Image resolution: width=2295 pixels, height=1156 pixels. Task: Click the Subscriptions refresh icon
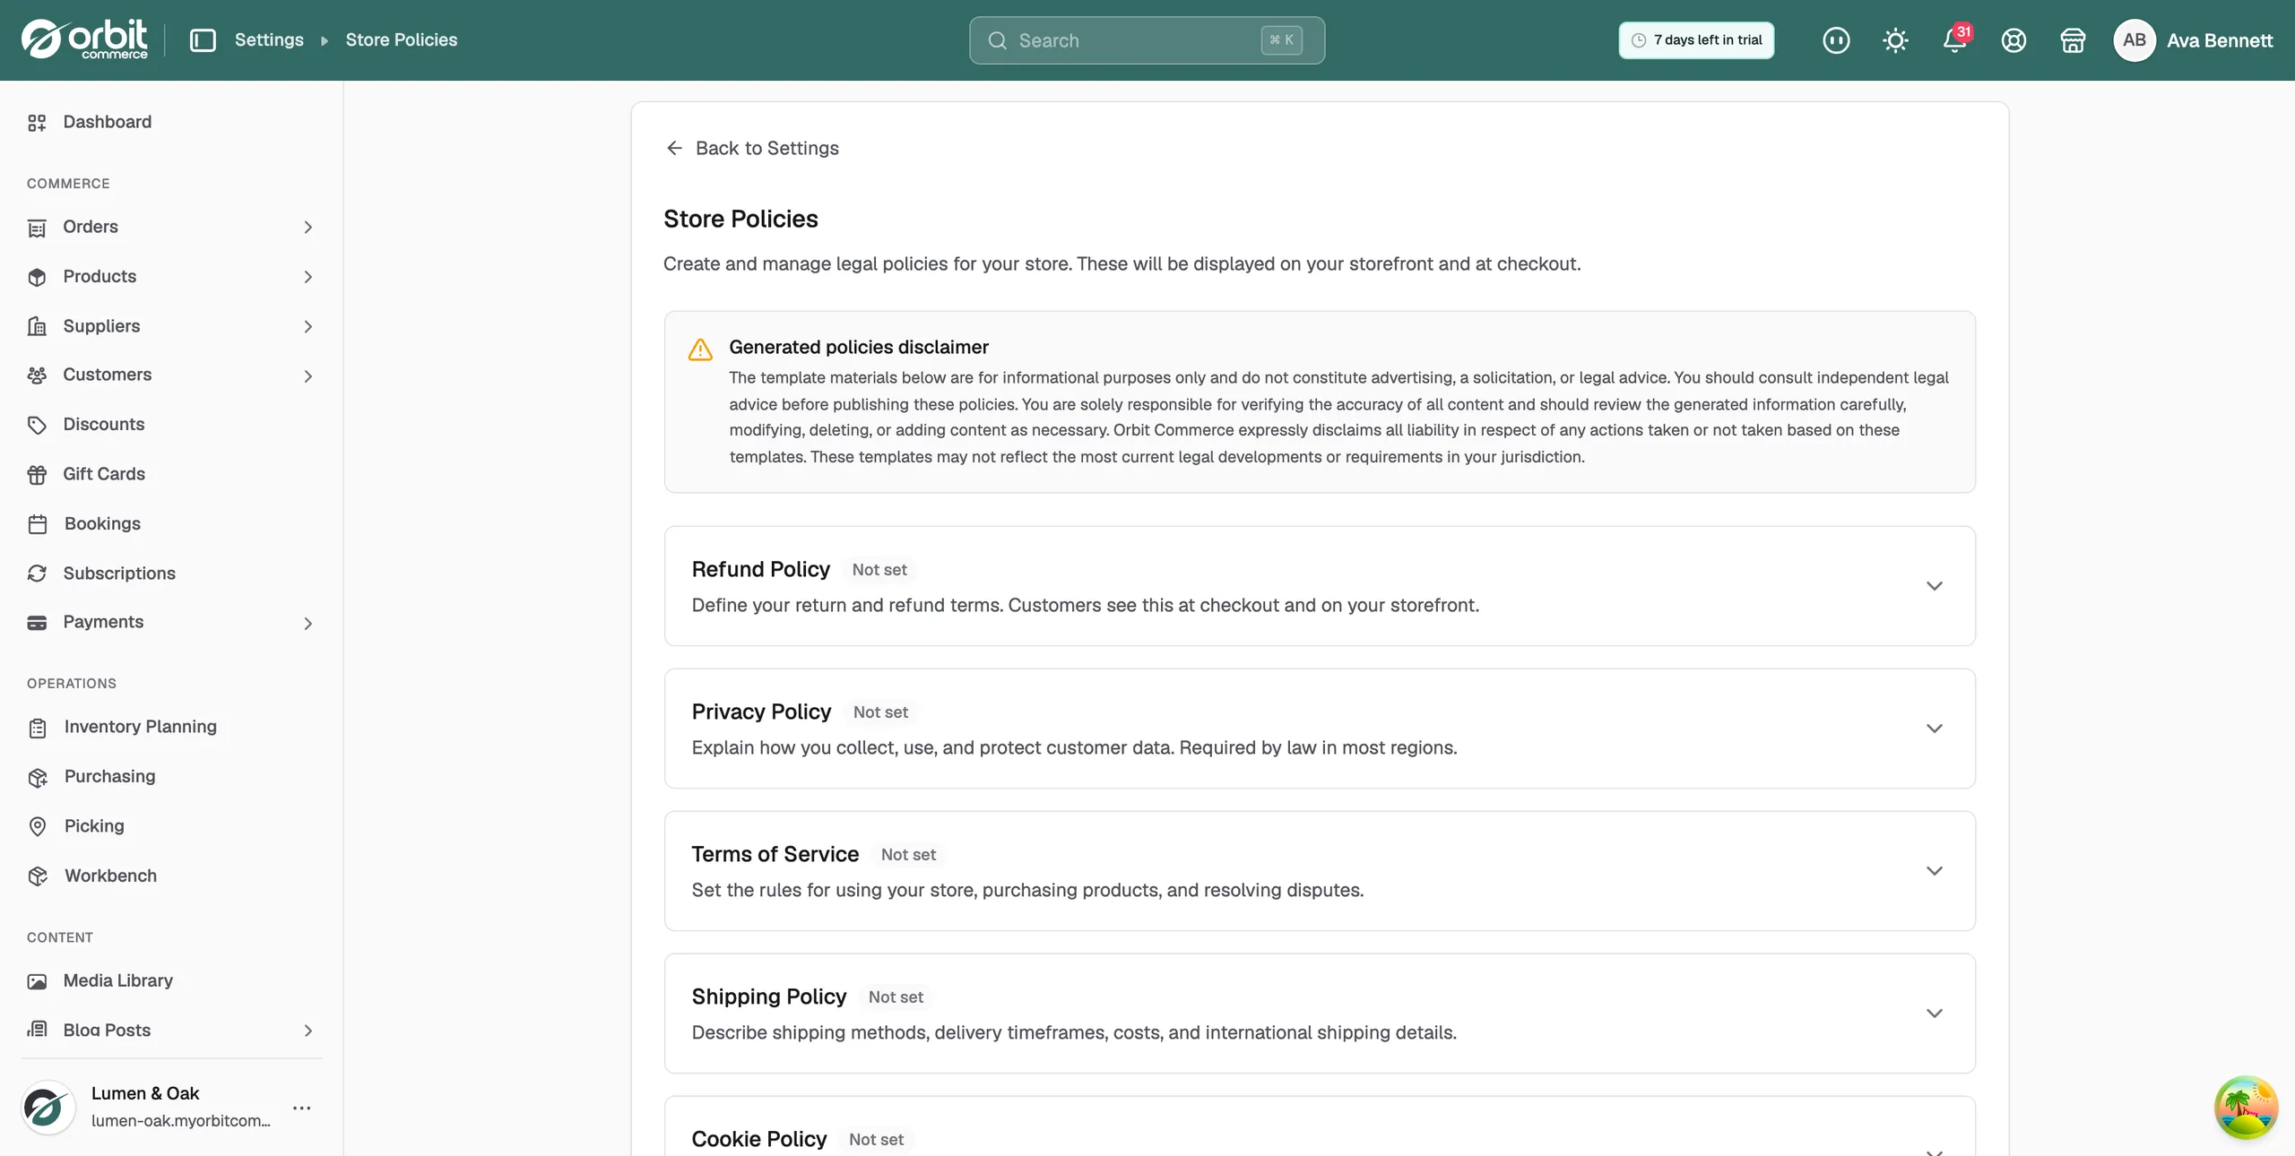pyautogui.click(x=37, y=574)
